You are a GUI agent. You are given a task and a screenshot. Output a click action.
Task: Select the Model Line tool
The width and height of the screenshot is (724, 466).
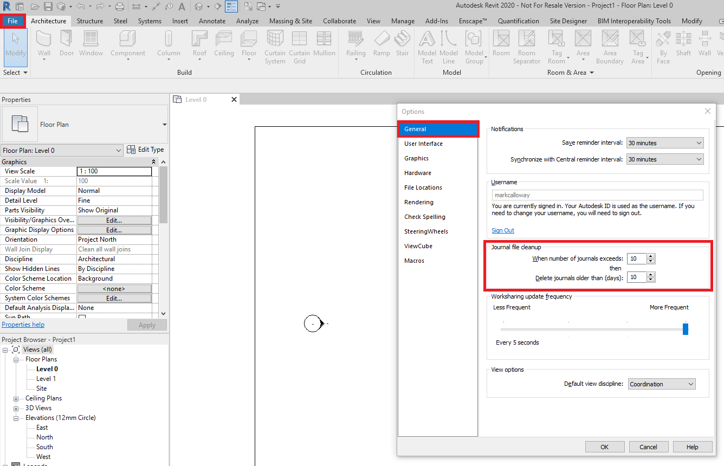449,47
